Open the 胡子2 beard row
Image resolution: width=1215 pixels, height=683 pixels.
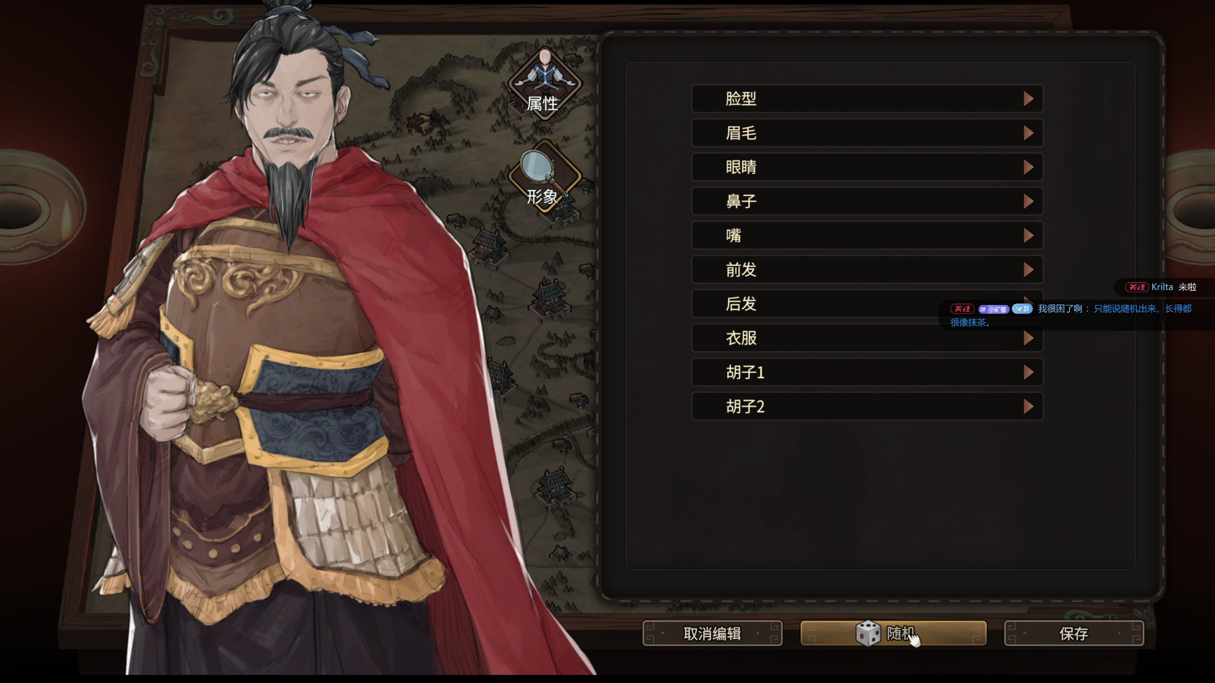(x=867, y=406)
